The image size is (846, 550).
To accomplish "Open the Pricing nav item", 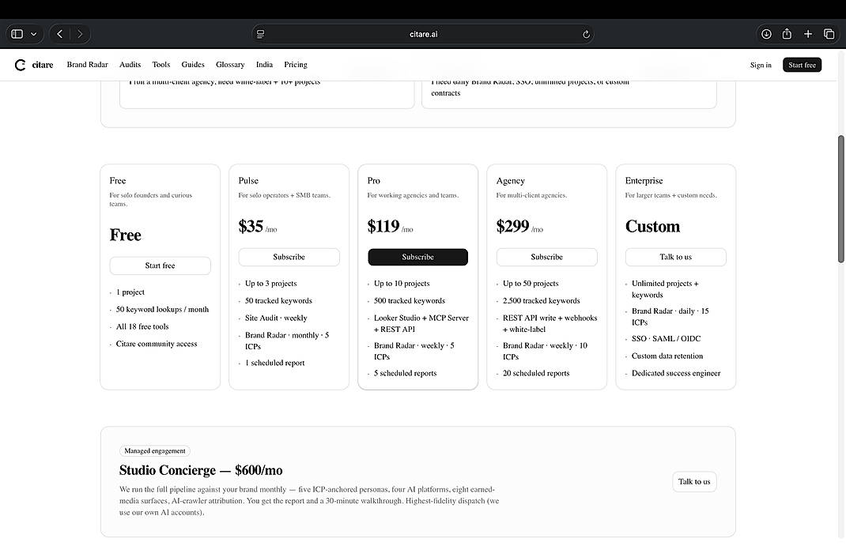I will 296,65.
